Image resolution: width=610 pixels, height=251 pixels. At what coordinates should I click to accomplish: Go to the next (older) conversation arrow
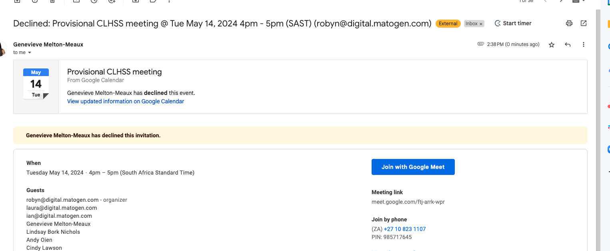561,1
